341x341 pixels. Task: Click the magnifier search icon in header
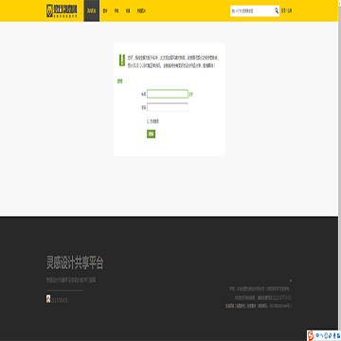pyautogui.click(x=277, y=10)
